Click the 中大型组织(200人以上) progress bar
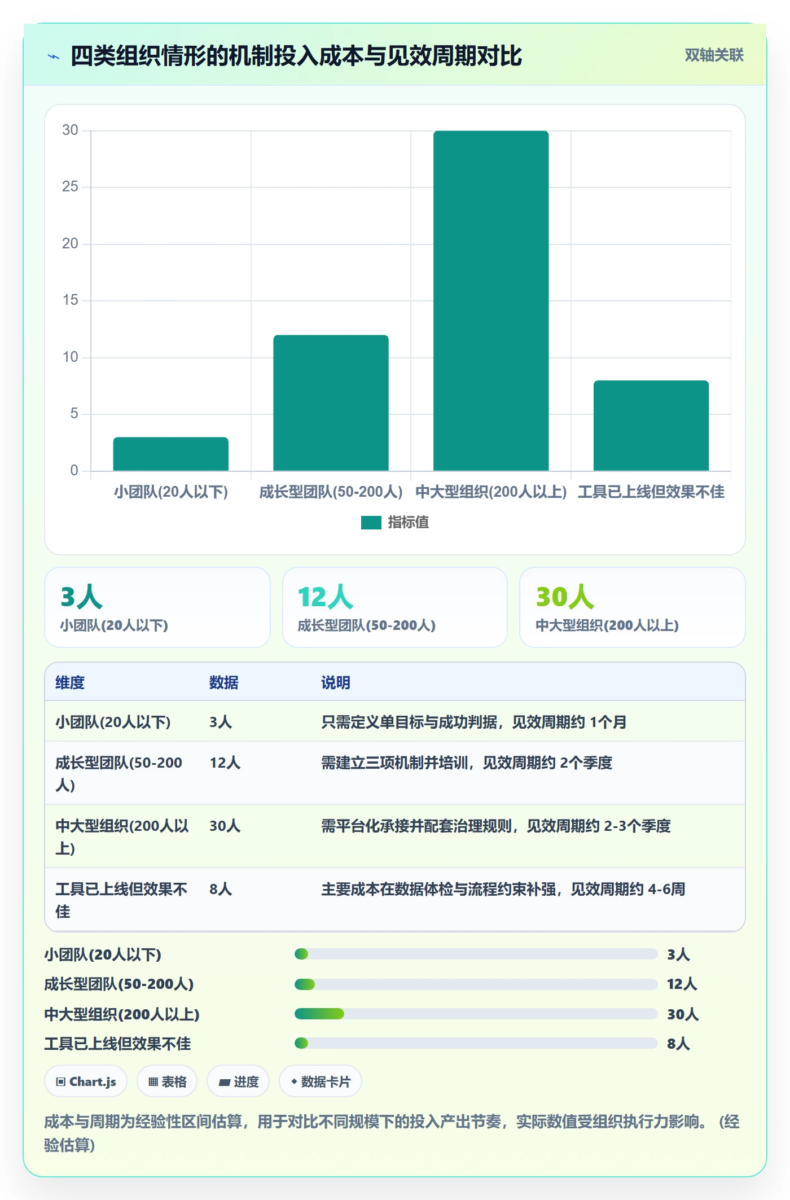The image size is (790, 1200). [476, 1014]
